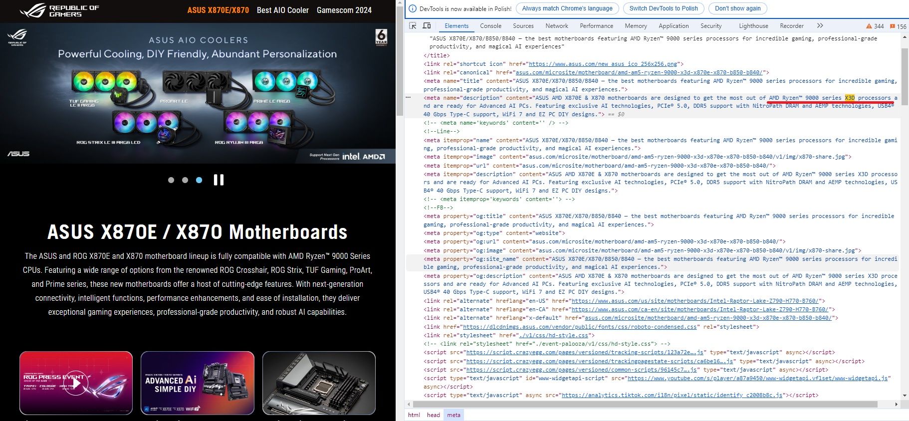The width and height of the screenshot is (909, 421).
Task: Go to the Performance tab
Action: pos(597,26)
